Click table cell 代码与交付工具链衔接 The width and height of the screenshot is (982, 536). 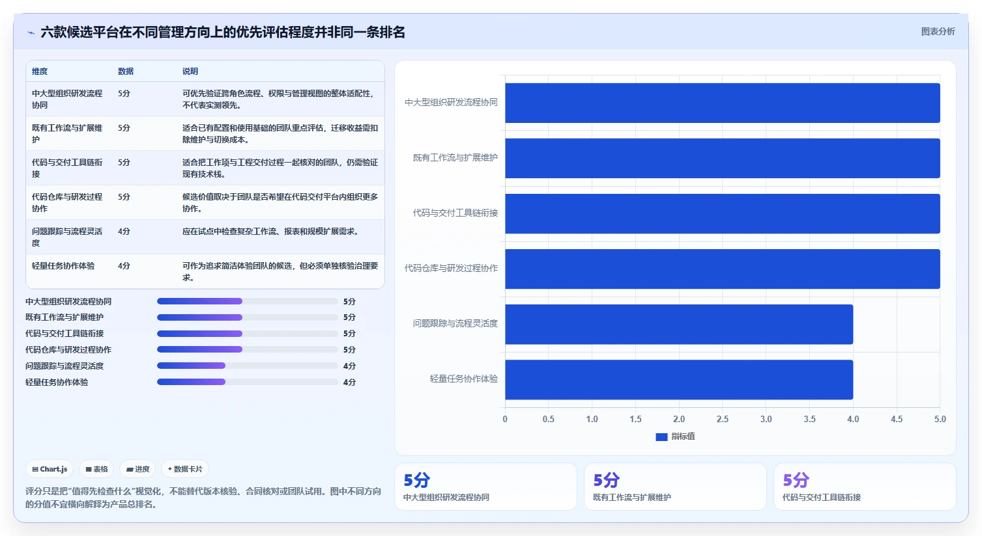coord(67,168)
